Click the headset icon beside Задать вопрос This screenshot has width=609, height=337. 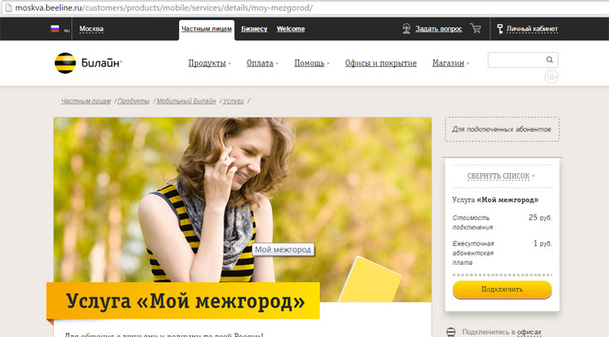click(x=406, y=29)
